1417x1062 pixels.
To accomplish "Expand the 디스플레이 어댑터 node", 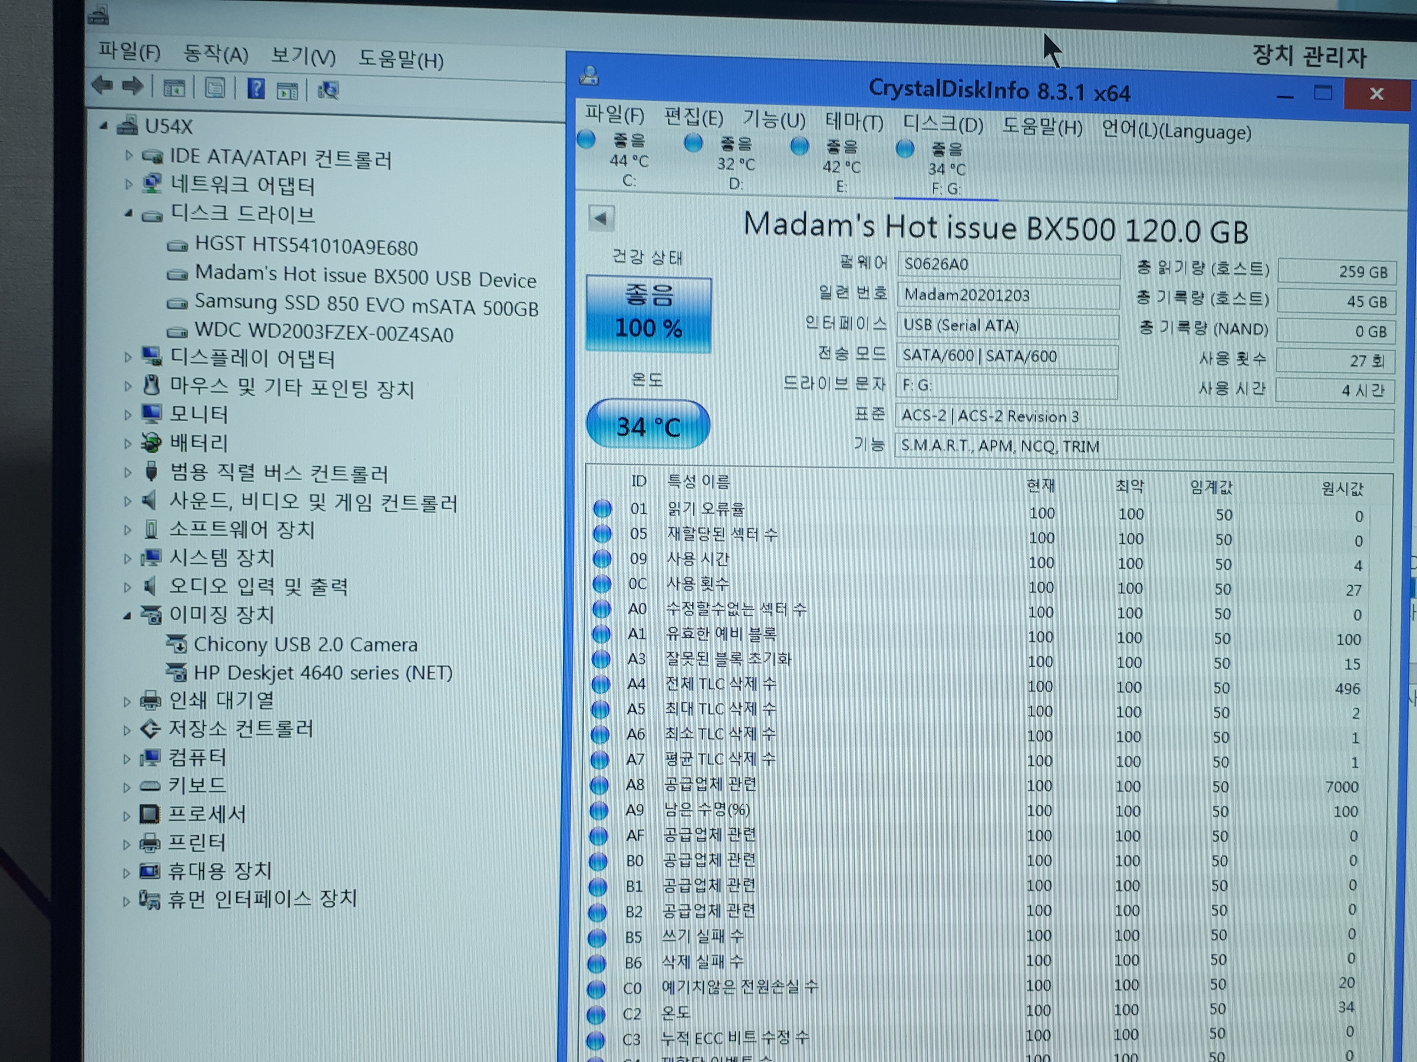I will [128, 357].
